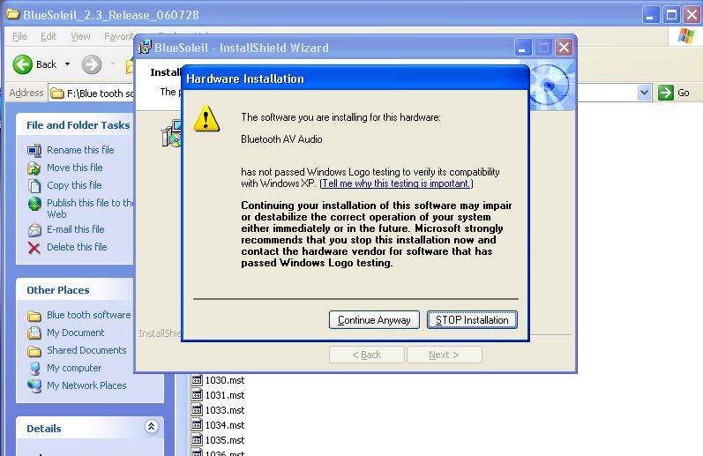Click the My Document folder icon
The image size is (703, 456).
[x=34, y=333]
